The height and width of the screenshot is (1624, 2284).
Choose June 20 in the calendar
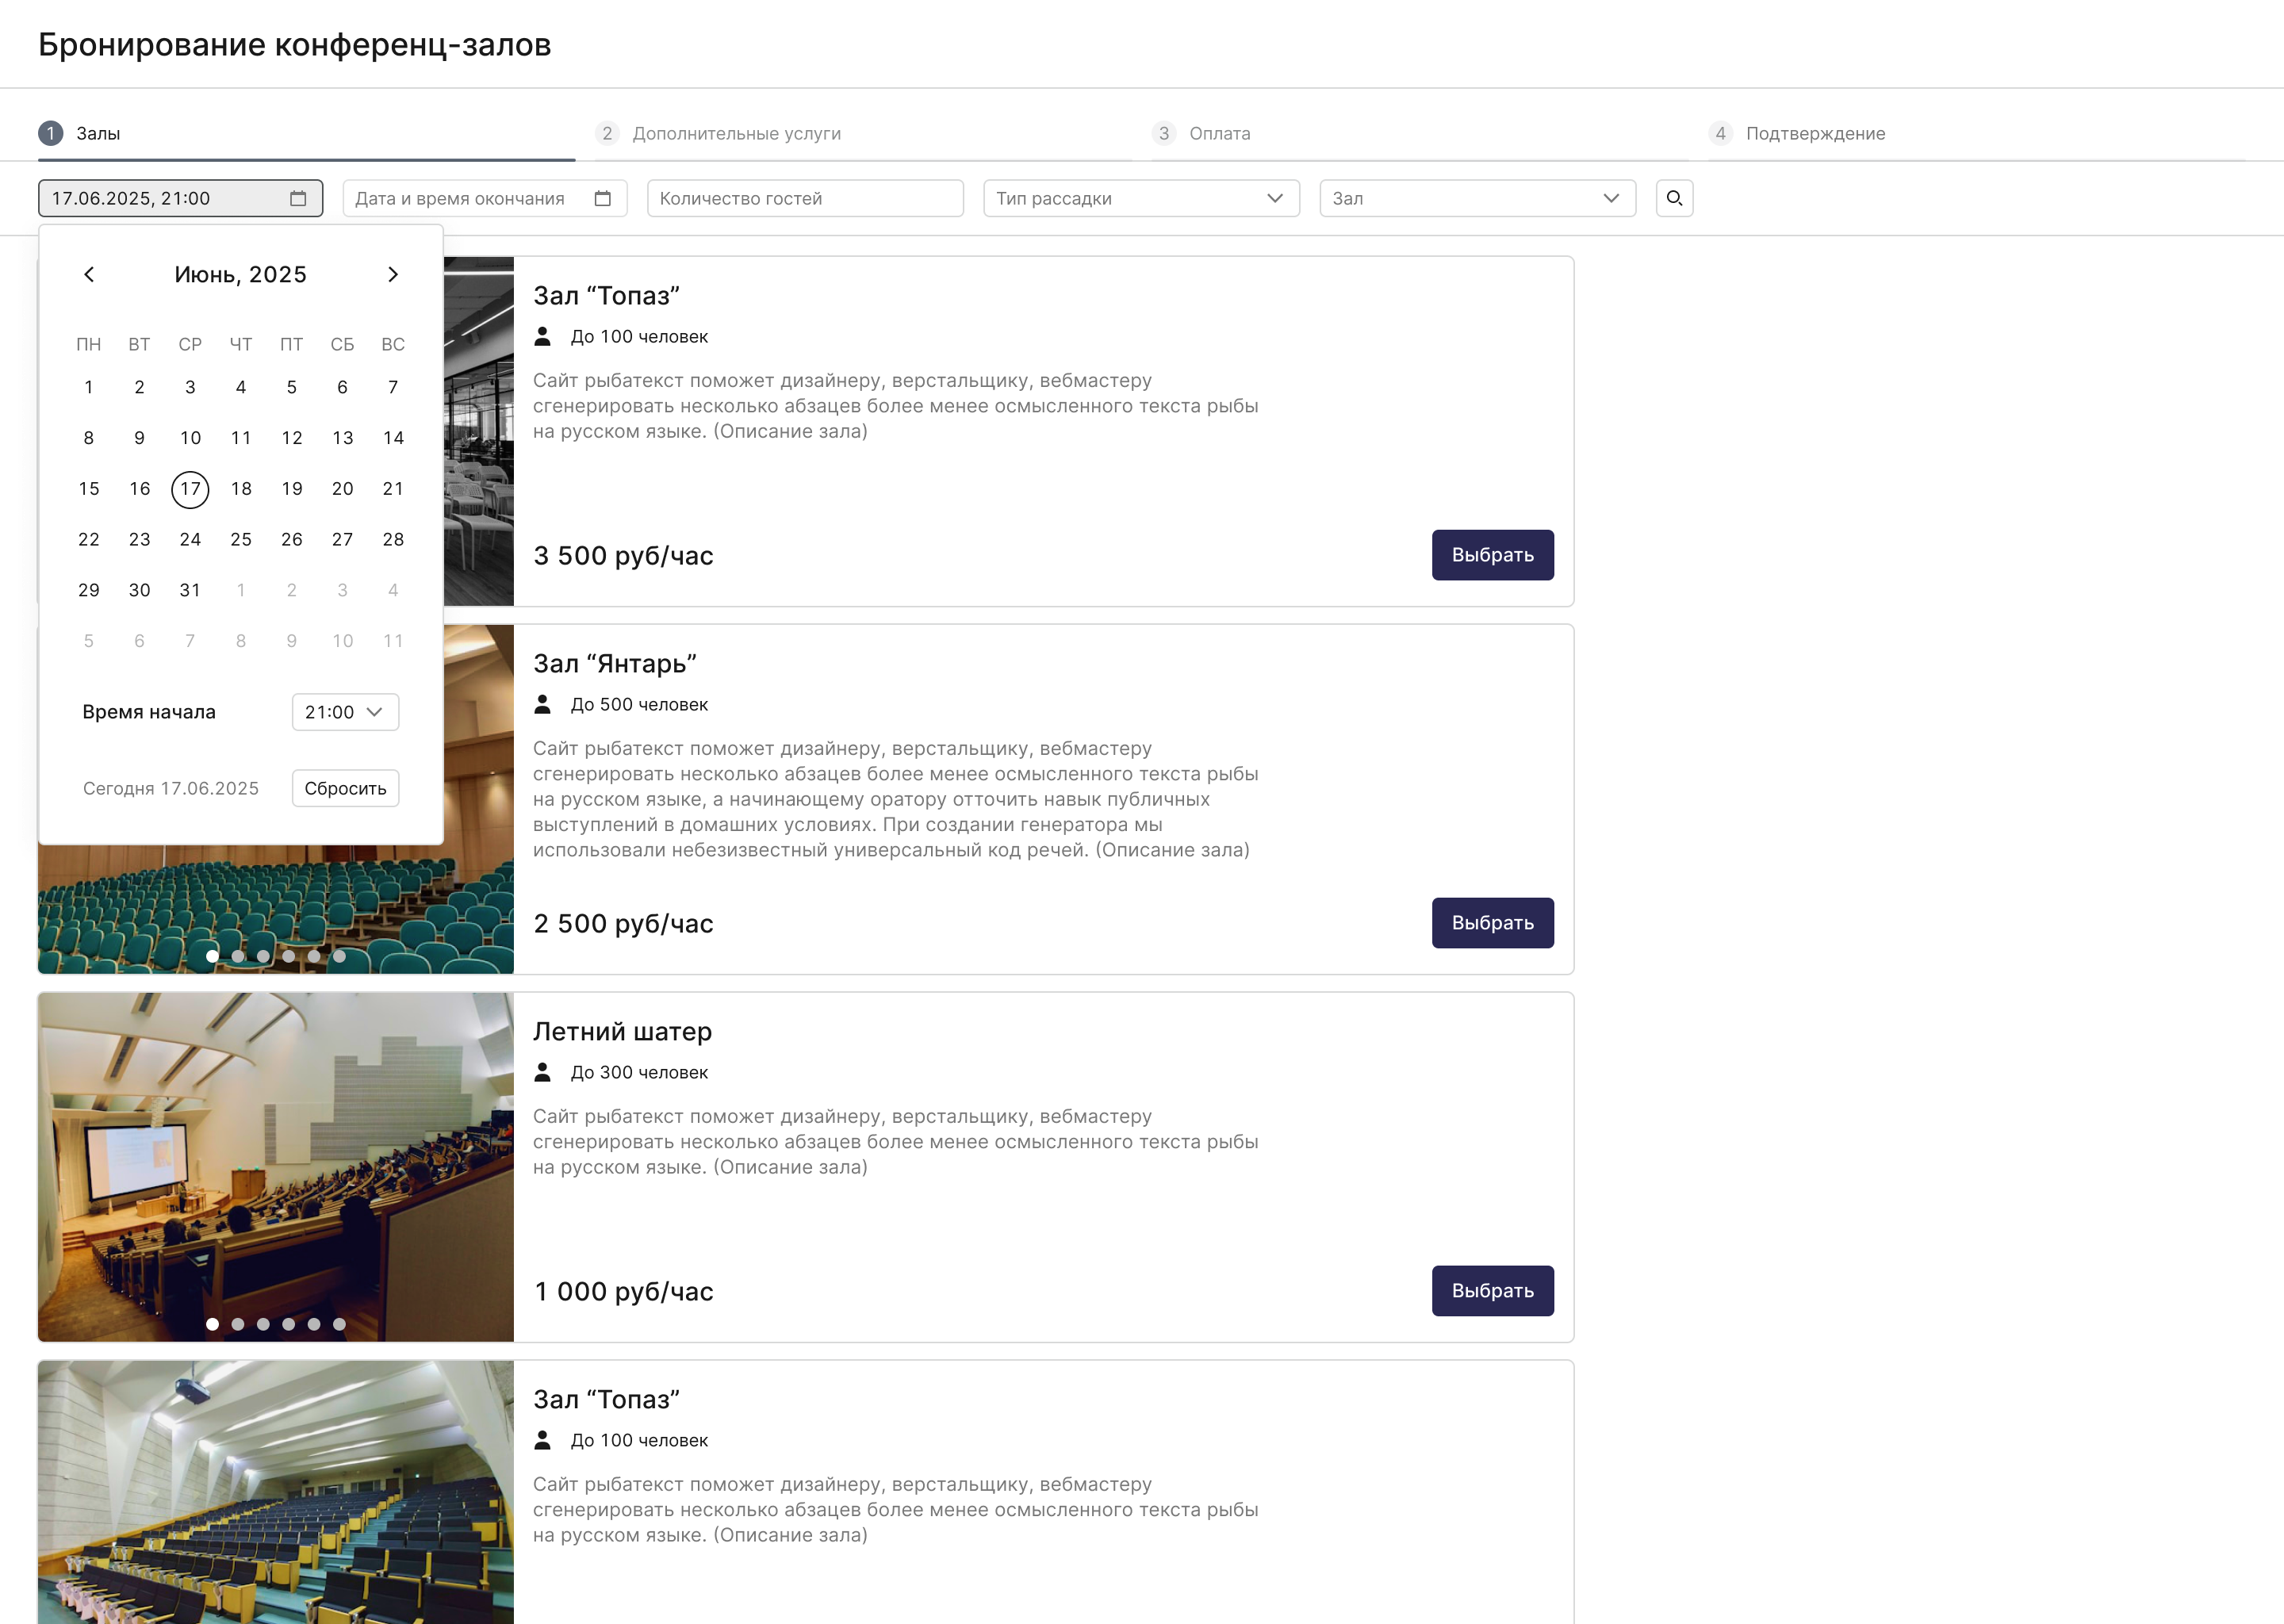click(x=342, y=489)
